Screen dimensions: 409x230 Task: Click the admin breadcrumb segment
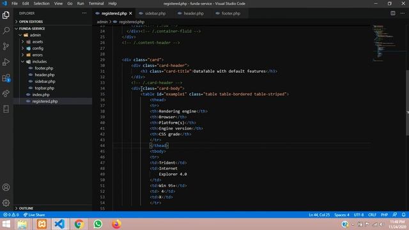(x=102, y=22)
